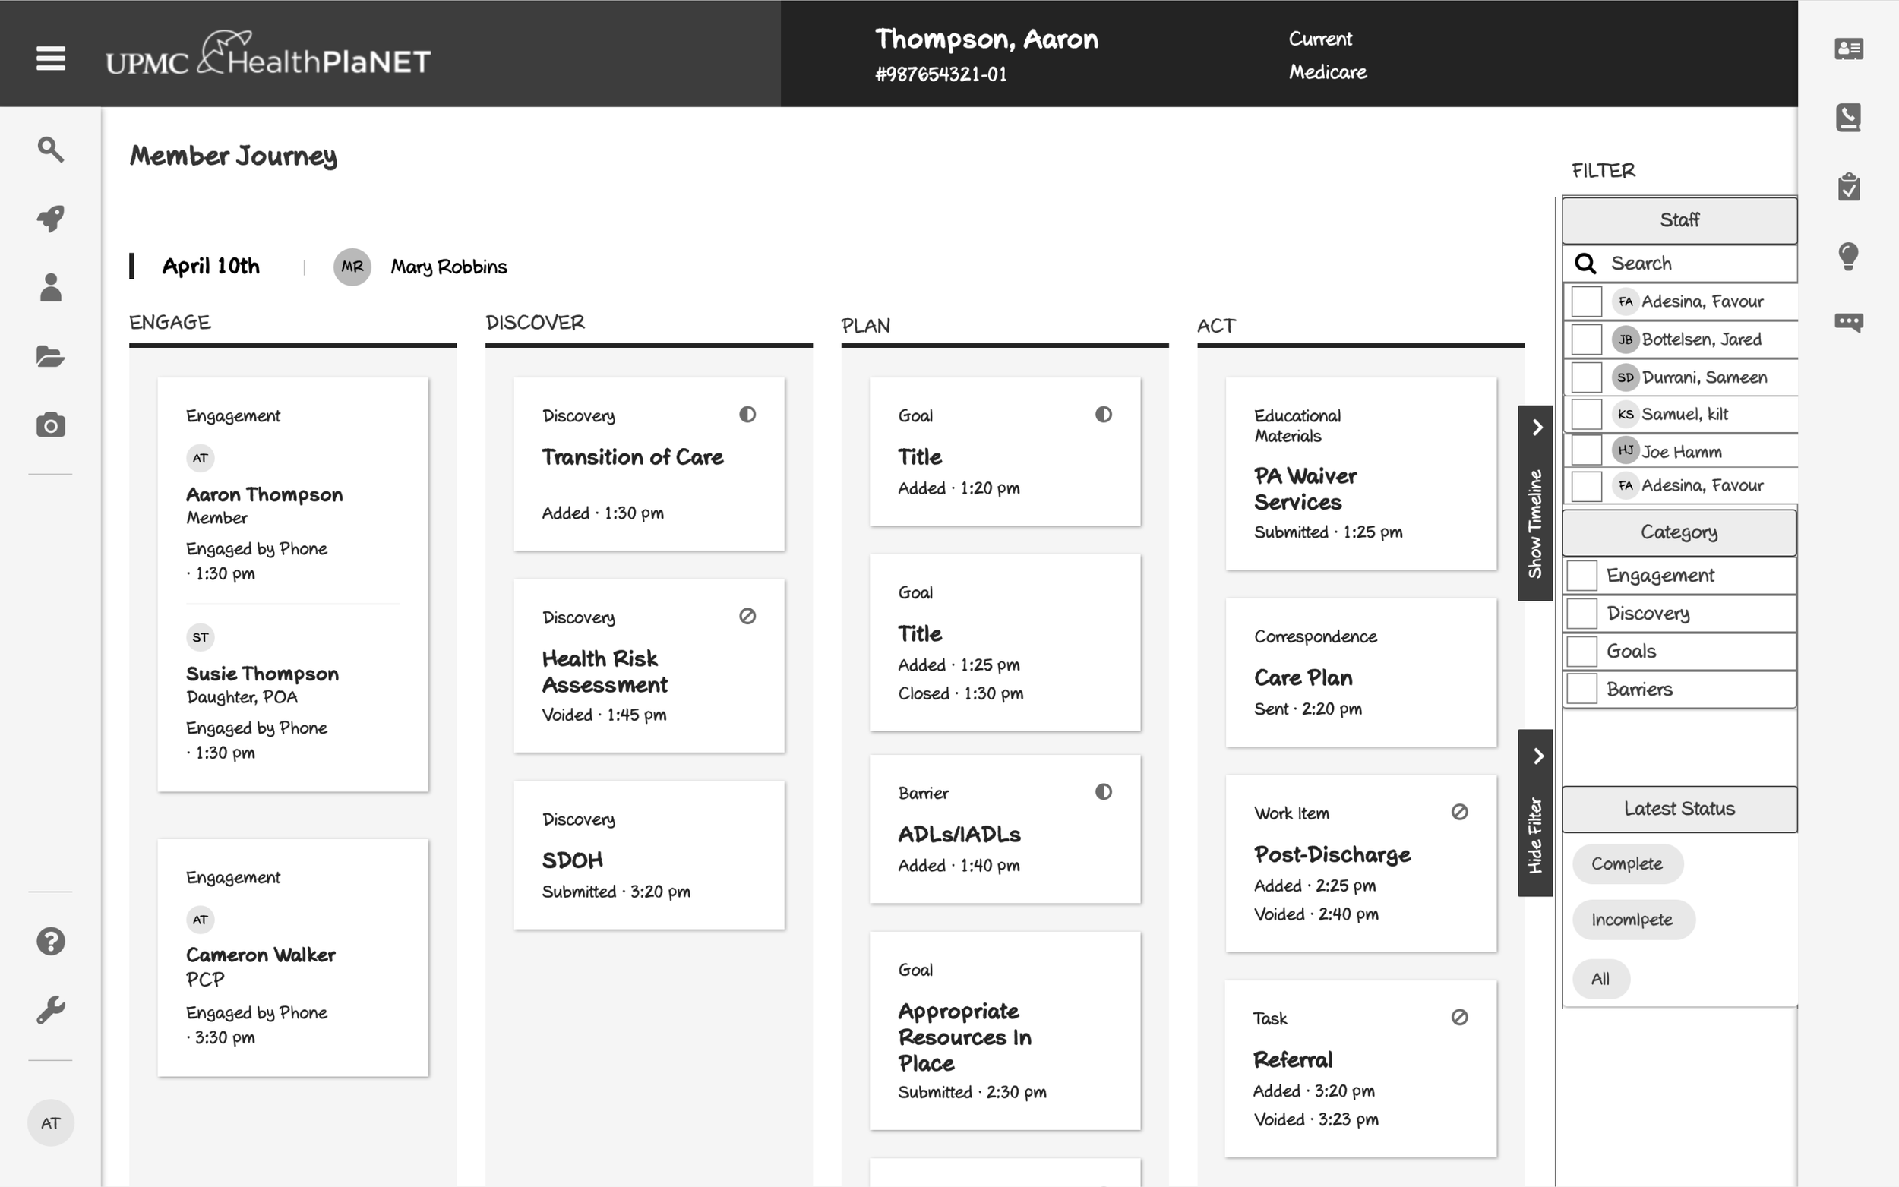
Task: Enable the Goals category checkbox
Action: 1581,651
